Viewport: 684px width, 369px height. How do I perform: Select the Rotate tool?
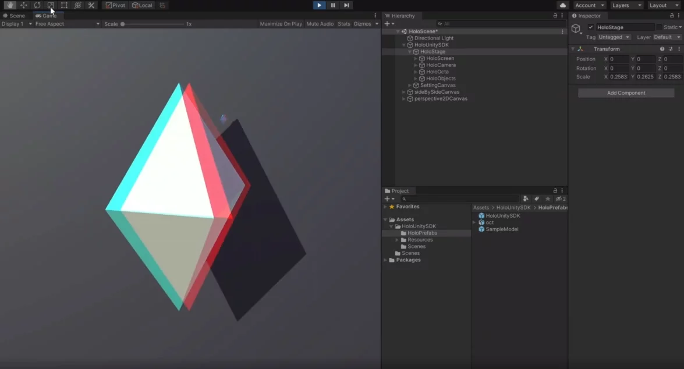pos(37,5)
